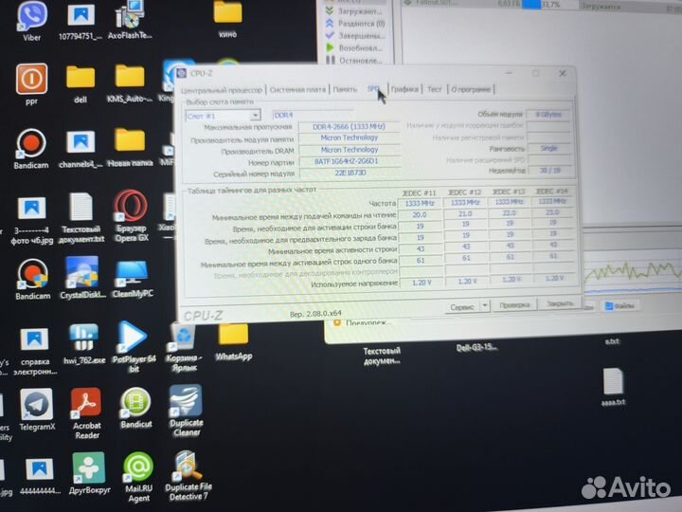
Task: Switch to the Графика tab
Action: point(404,89)
